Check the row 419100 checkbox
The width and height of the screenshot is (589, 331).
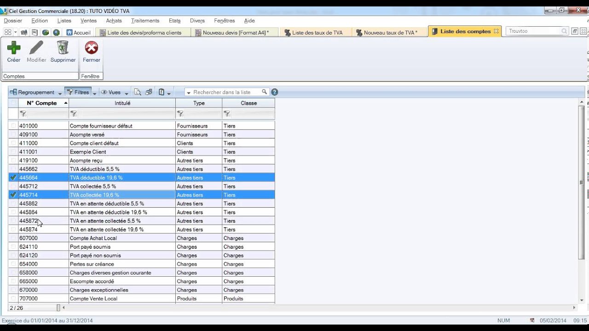point(13,160)
